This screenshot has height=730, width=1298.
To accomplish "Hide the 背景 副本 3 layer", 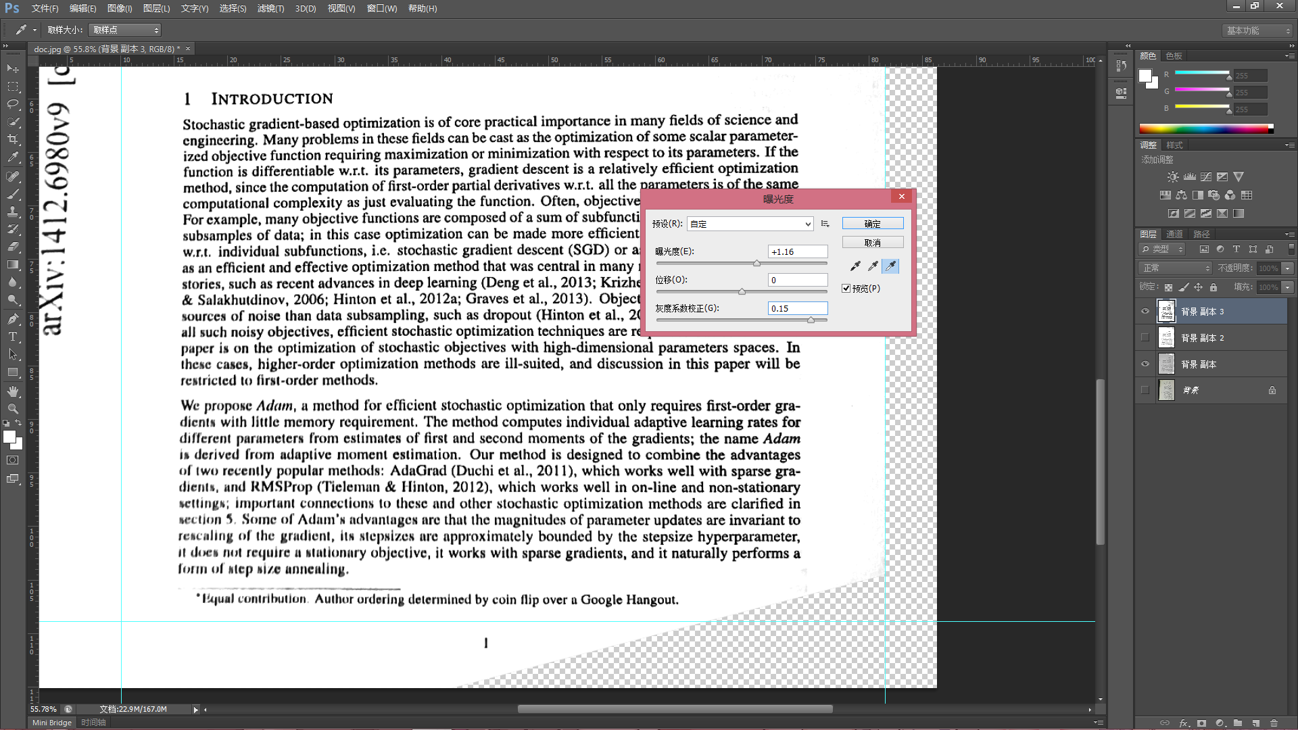I will click(1145, 312).
